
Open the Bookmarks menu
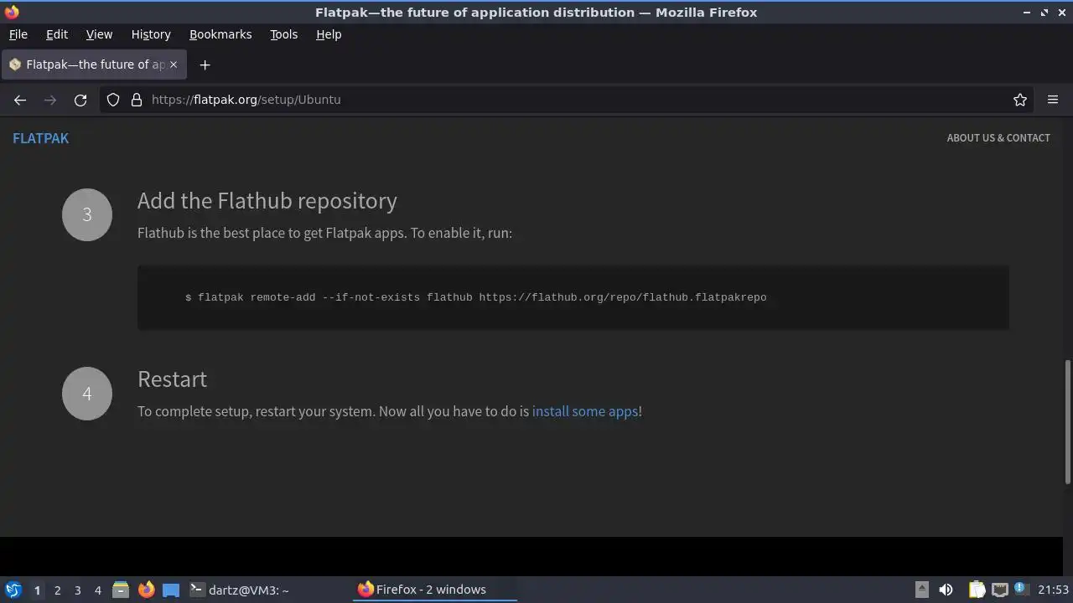coord(220,34)
